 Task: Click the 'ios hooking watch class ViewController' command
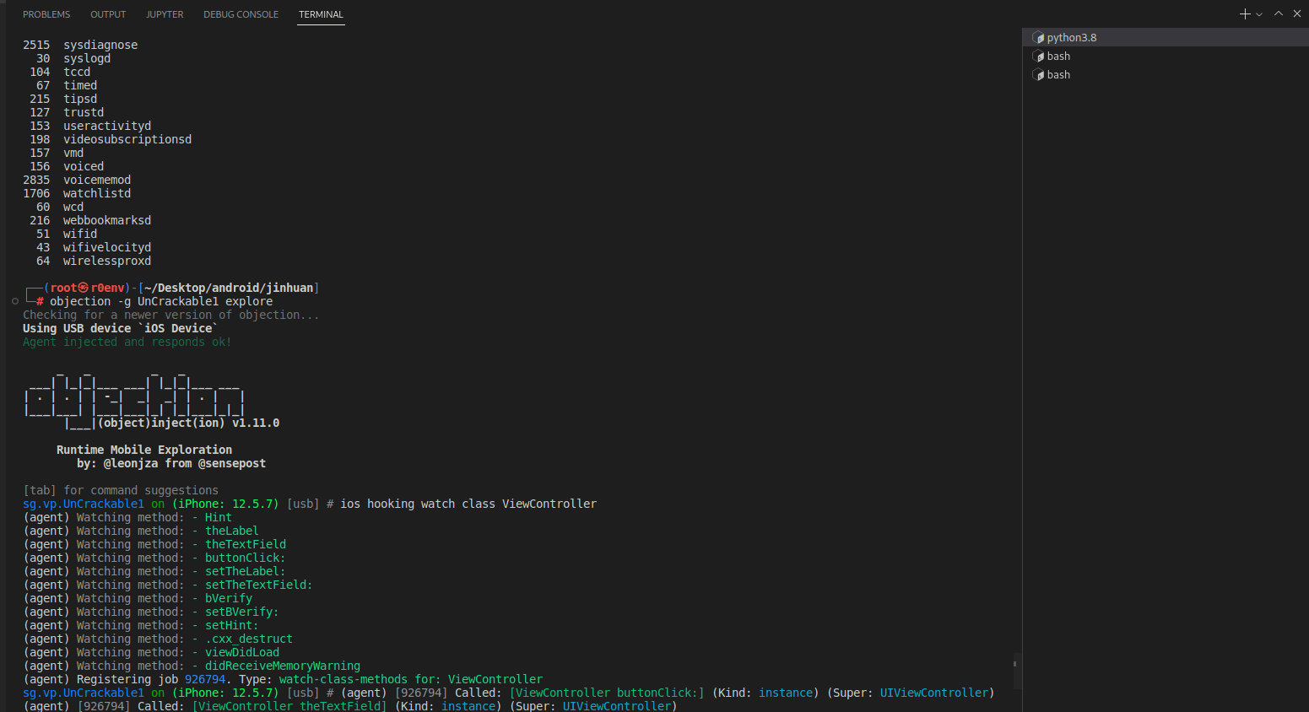[x=468, y=504]
